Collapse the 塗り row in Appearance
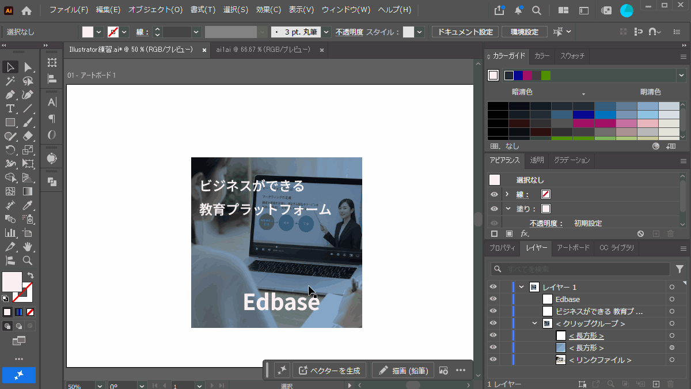 tap(507, 209)
